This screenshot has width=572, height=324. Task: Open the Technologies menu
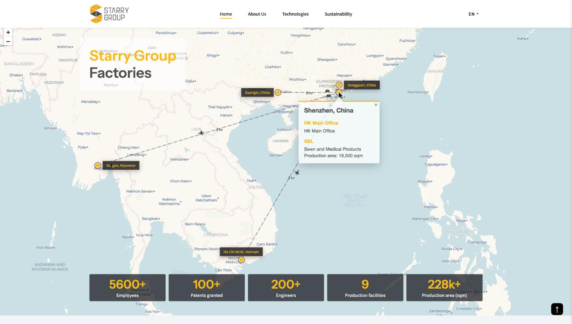(x=295, y=14)
